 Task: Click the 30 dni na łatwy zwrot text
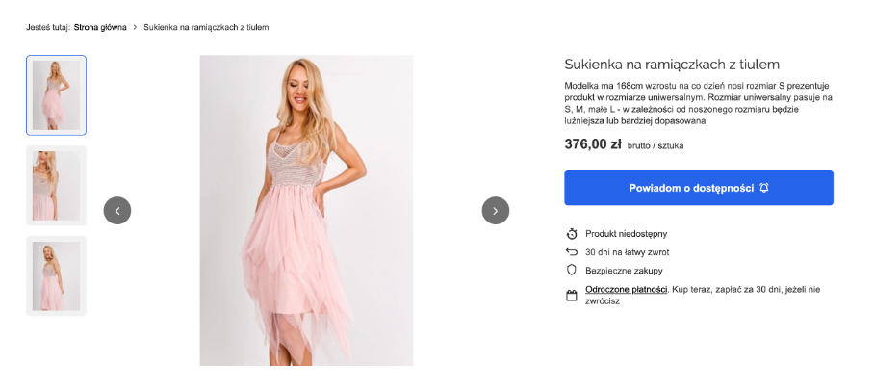tap(629, 251)
